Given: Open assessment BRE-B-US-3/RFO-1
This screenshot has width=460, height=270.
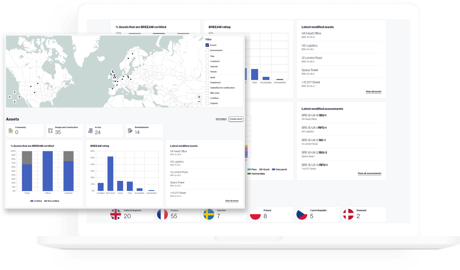Looking at the screenshot, I should 314,165.
